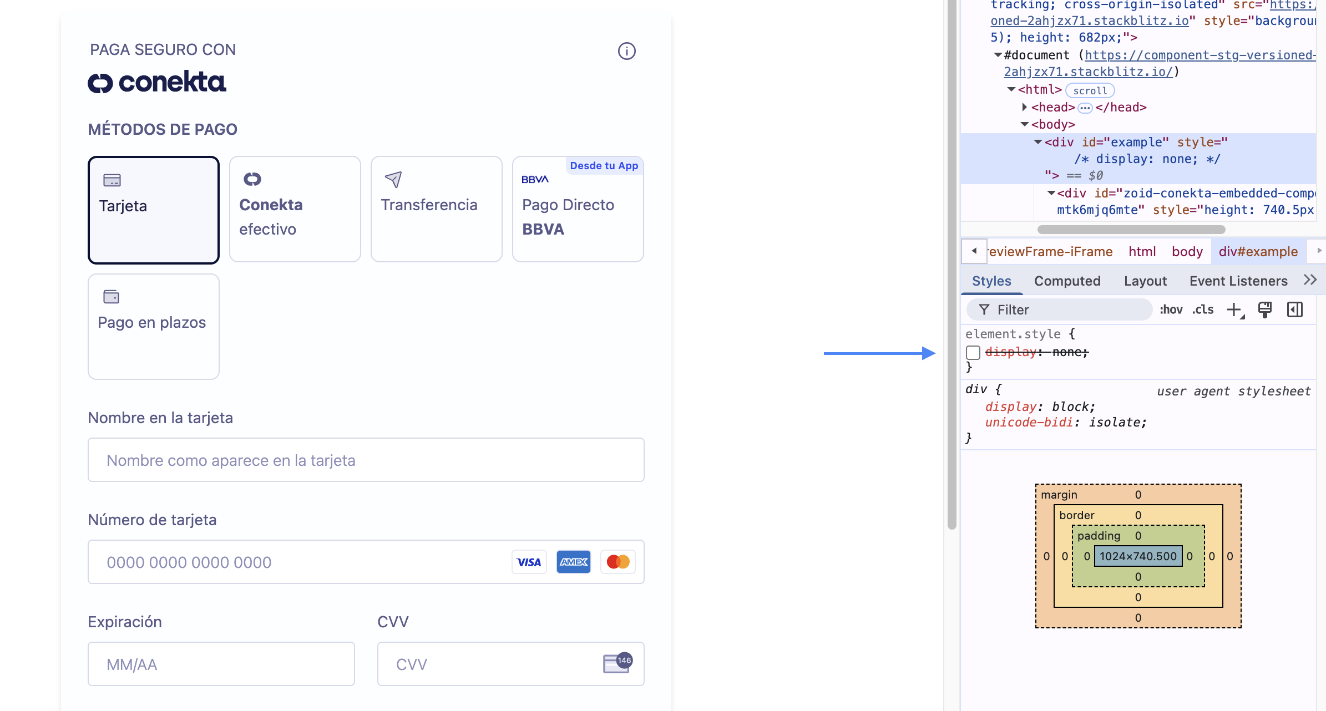Viewport: 1326px width, 711px height.
Task: Click the info icon beside Paga Seguro
Action: [x=626, y=51]
